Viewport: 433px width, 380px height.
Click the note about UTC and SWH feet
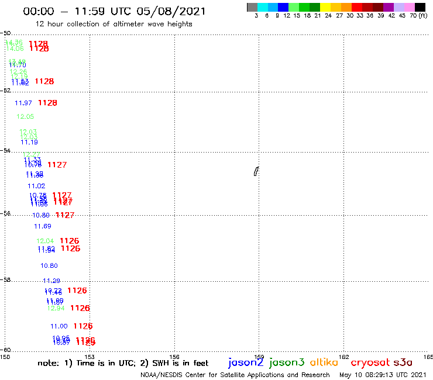click(123, 363)
